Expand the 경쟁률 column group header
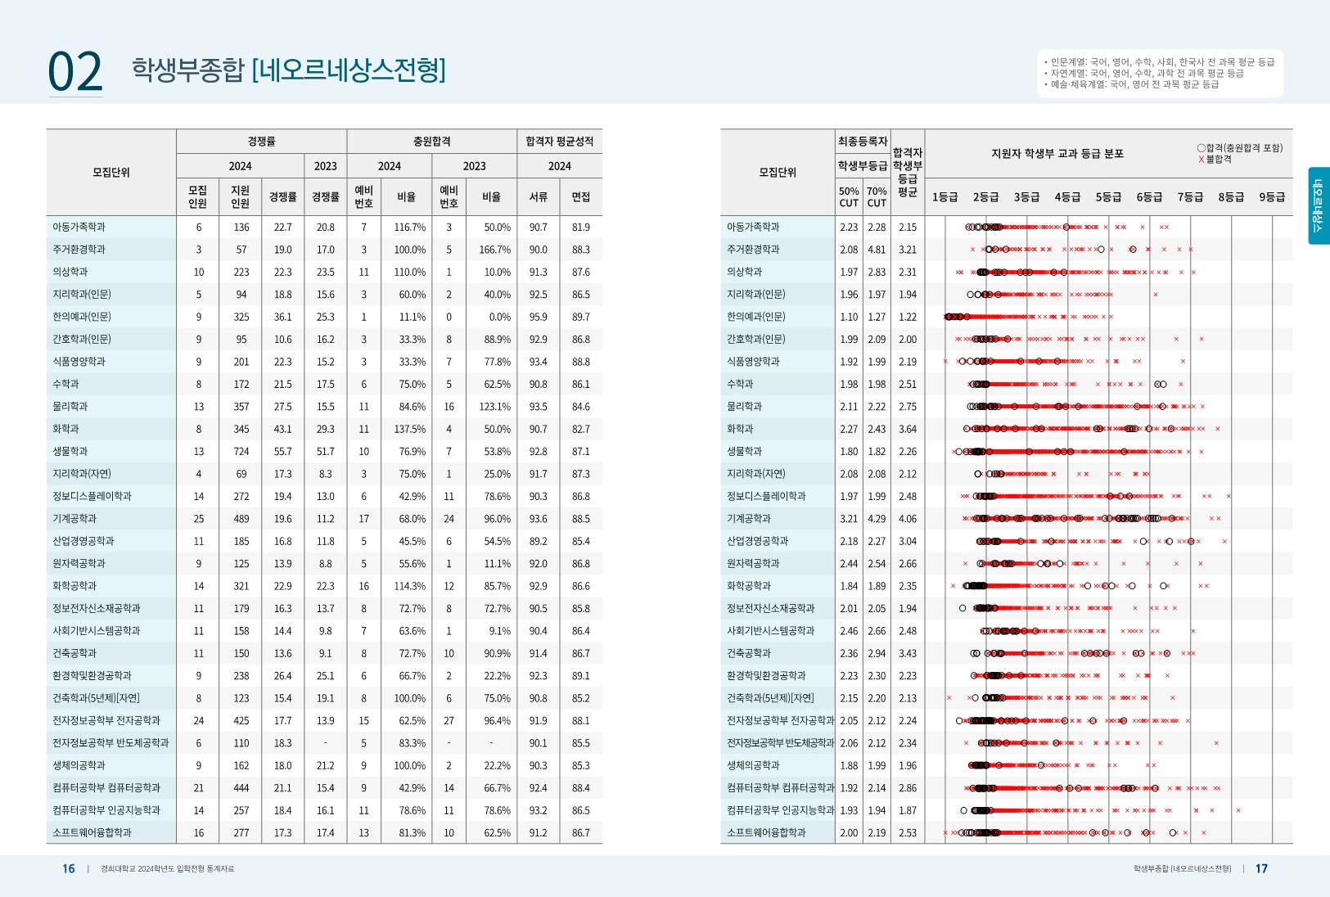Image resolution: width=1330 pixels, height=897 pixels. click(261, 140)
